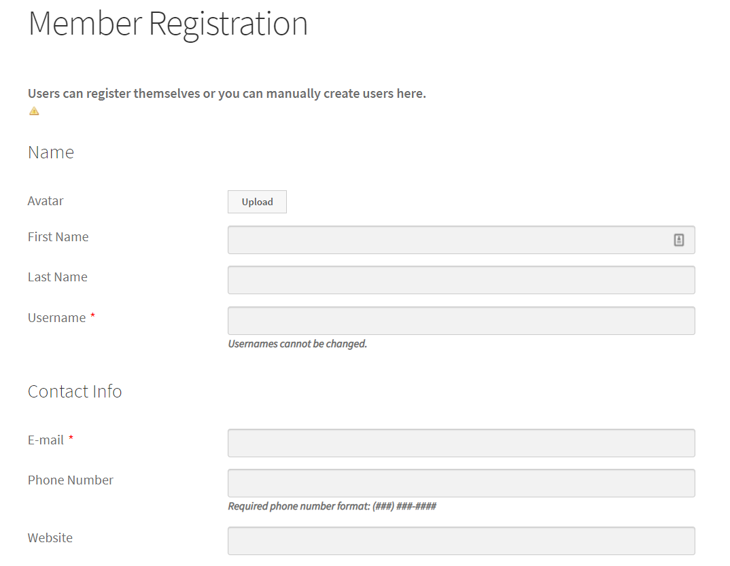The height and width of the screenshot is (566, 730).
Task: Select the Username input box
Action: [x=461, y=321]
